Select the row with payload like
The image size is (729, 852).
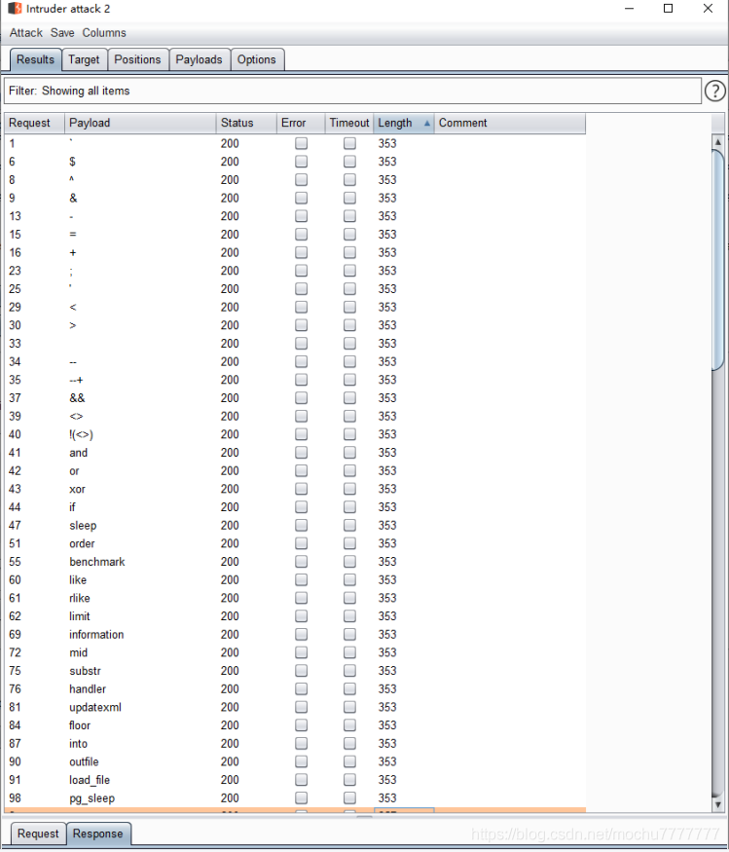[x=295, y=579]
